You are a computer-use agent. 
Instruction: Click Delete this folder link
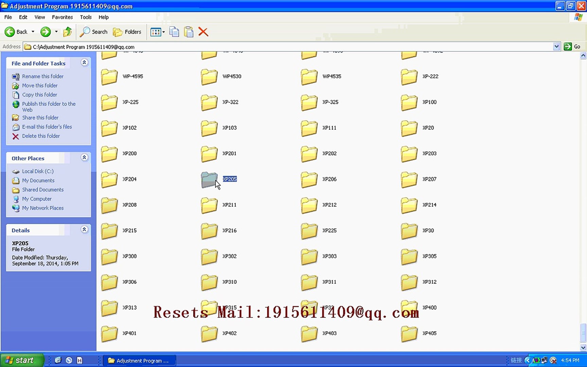tap(41, 136)
